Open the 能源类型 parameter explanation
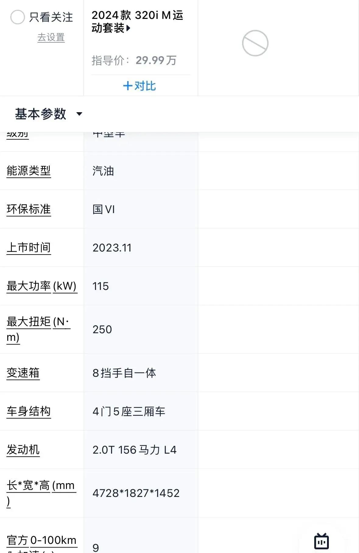This screenshot has width=359, height=553. pos(29,171)
